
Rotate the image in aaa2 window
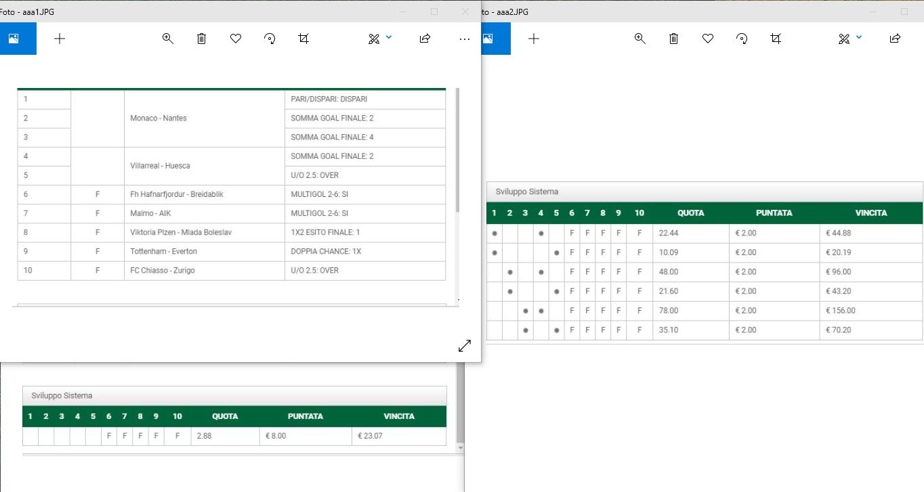click(x=742, y=39)
